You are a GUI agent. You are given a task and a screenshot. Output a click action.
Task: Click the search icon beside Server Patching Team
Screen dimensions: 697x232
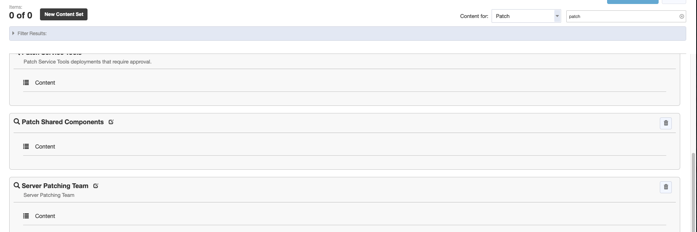[16, 185]
